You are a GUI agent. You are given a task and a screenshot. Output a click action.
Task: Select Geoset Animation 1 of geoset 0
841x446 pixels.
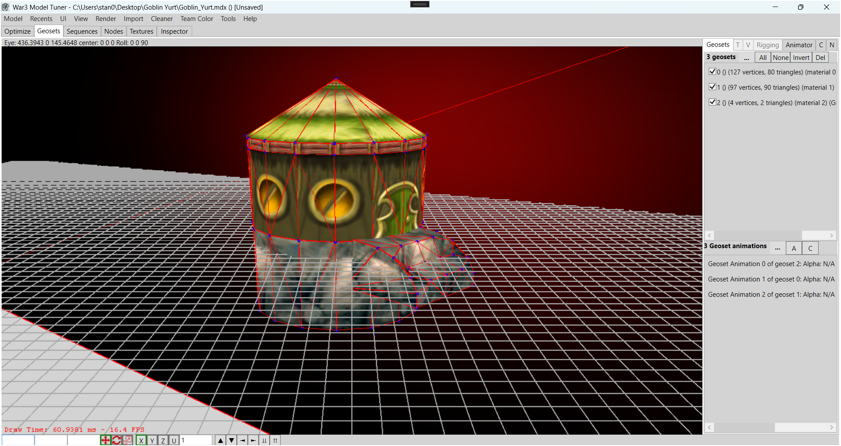(x=771, y=279)
